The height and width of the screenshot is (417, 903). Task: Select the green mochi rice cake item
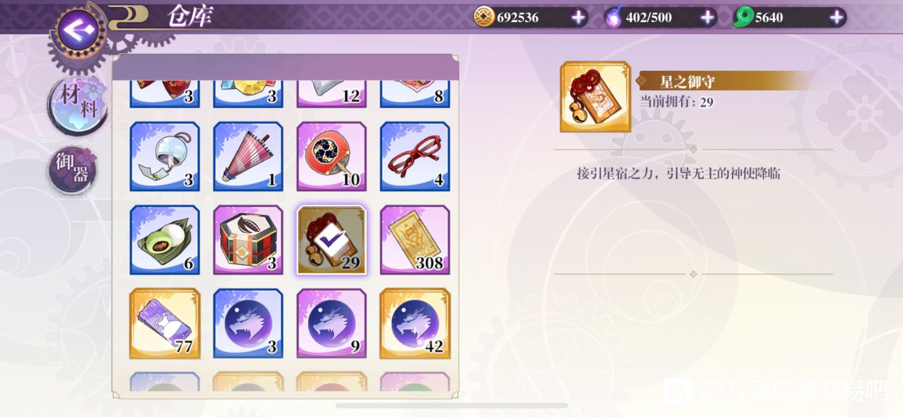tap(165, 240)
